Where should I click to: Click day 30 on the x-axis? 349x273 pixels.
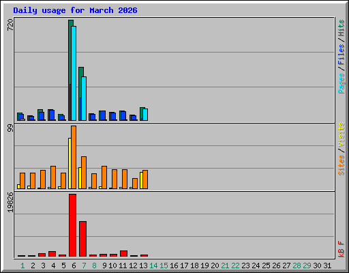(317, 265)
